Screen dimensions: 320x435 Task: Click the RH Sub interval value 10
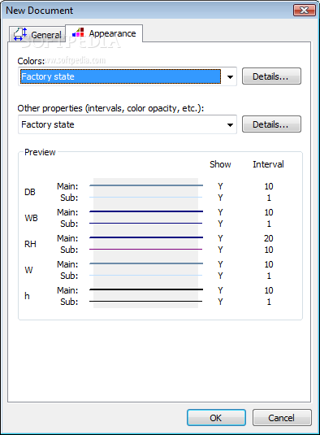click(x=269, y=250)
